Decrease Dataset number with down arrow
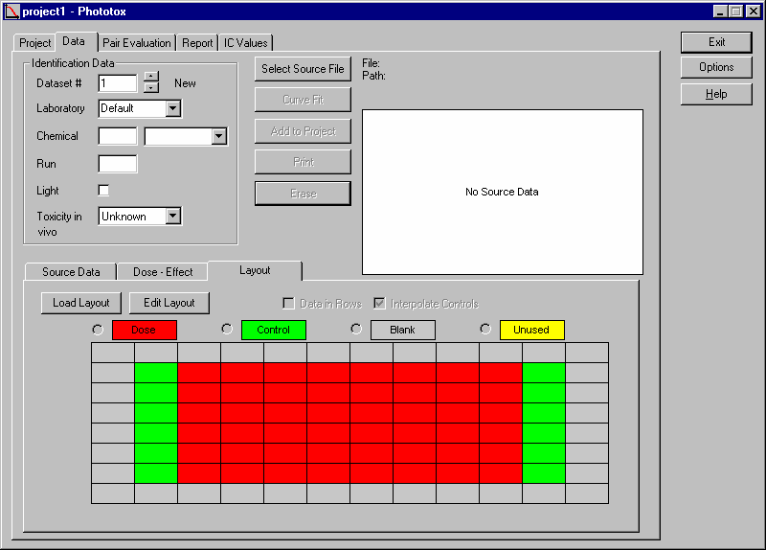 pos(151,87)
